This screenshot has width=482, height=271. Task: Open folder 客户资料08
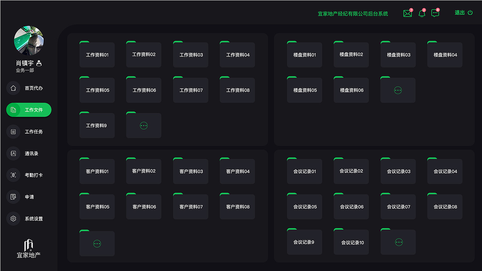click(x=237, y=206)
